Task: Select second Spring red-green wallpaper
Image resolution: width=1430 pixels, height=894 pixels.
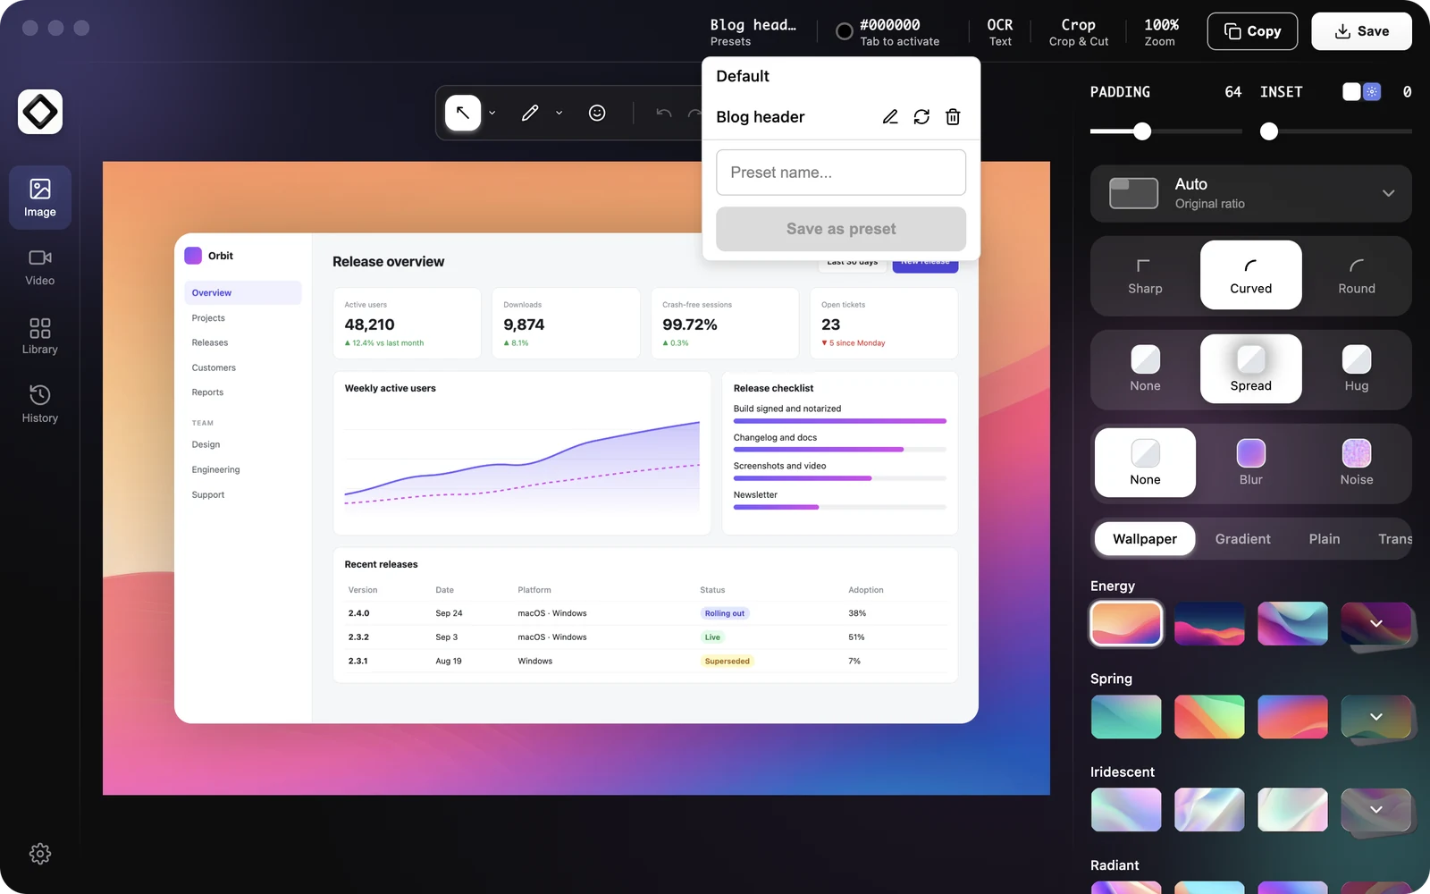Action: pyautogui.click(x=1209, y=717)
